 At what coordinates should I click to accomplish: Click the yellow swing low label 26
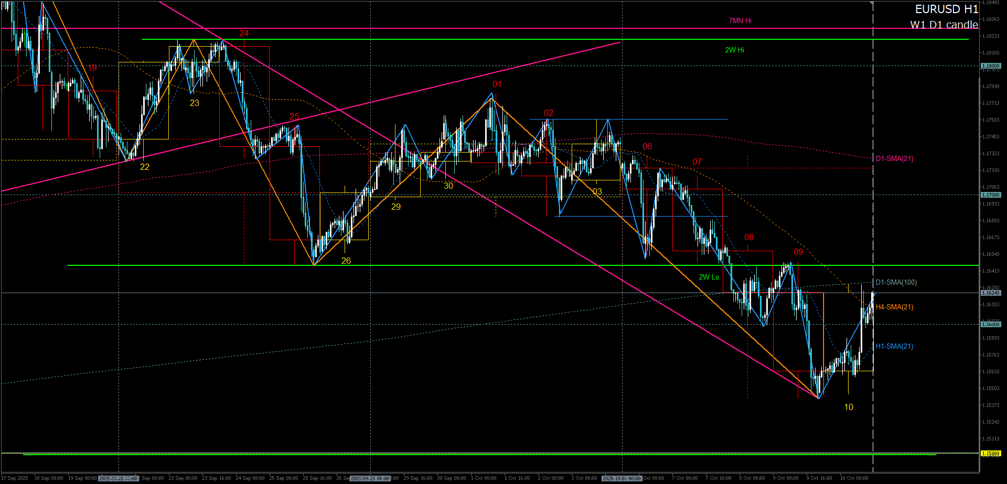[346, 261]
